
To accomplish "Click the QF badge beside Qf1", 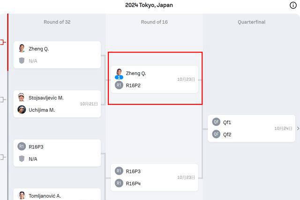I will click(x=216, y=122).
